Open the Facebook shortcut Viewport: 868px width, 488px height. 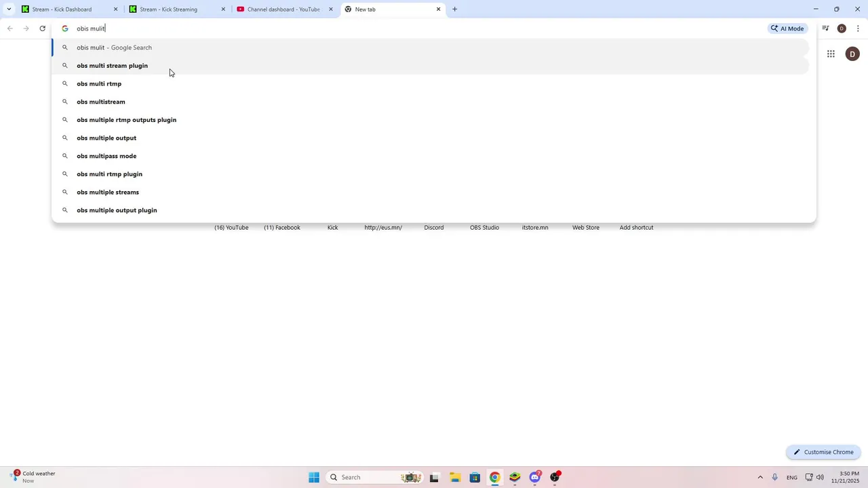coord(282,228)
